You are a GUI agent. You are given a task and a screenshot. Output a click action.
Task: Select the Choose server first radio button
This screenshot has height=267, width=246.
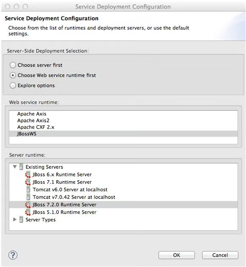pos(13,65)
